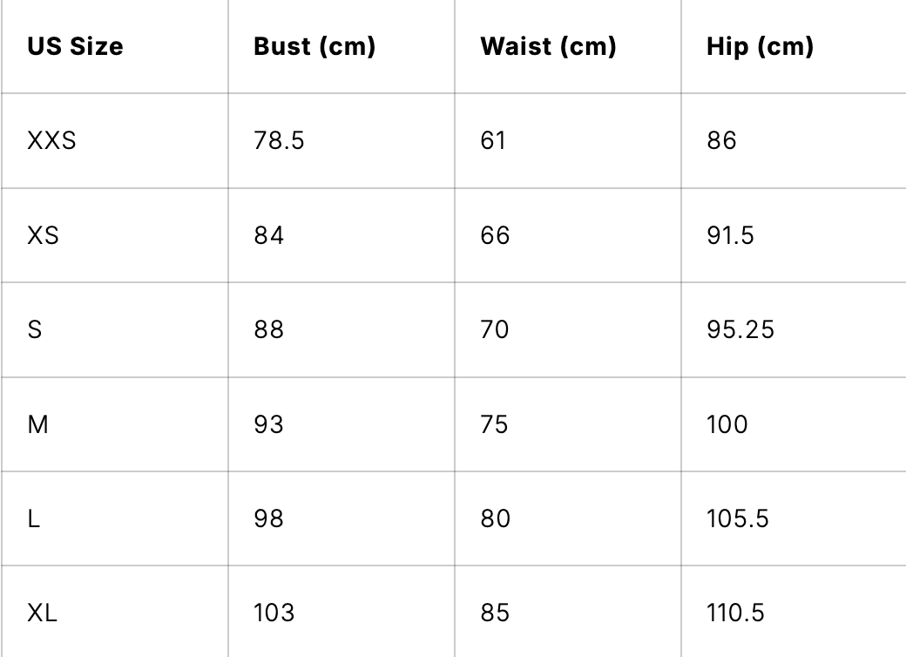Select the XS size label cell
Viewport: 906px width, 657px height.
coord(43,235)
